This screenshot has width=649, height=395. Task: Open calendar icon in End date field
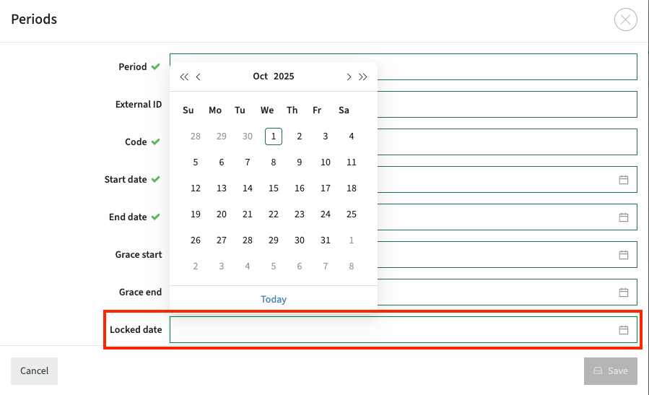624,217
